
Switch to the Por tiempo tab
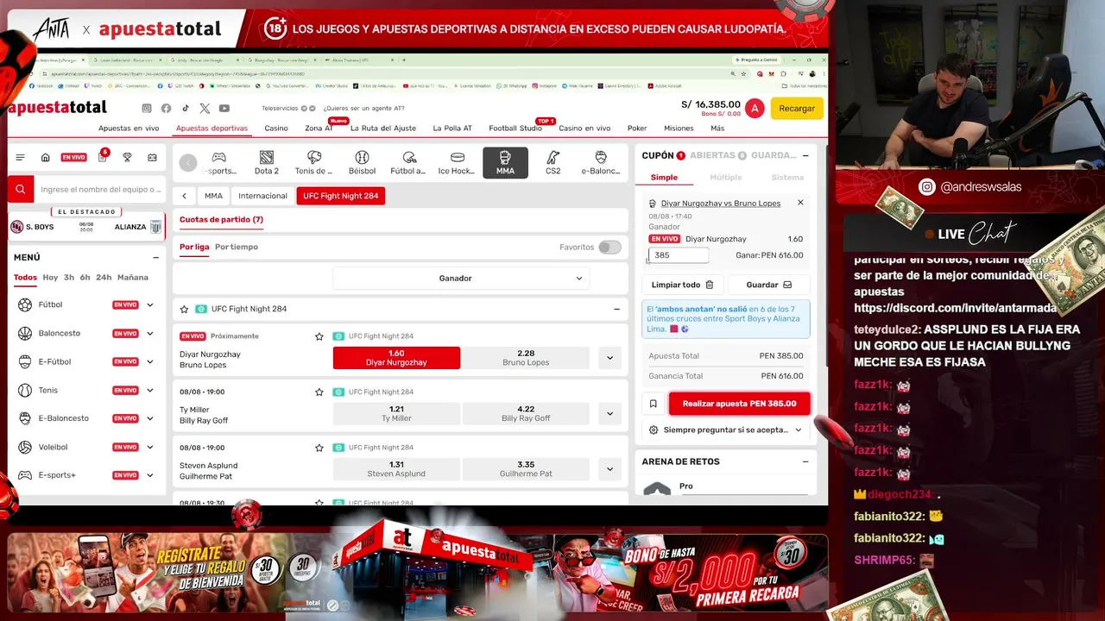237,247
